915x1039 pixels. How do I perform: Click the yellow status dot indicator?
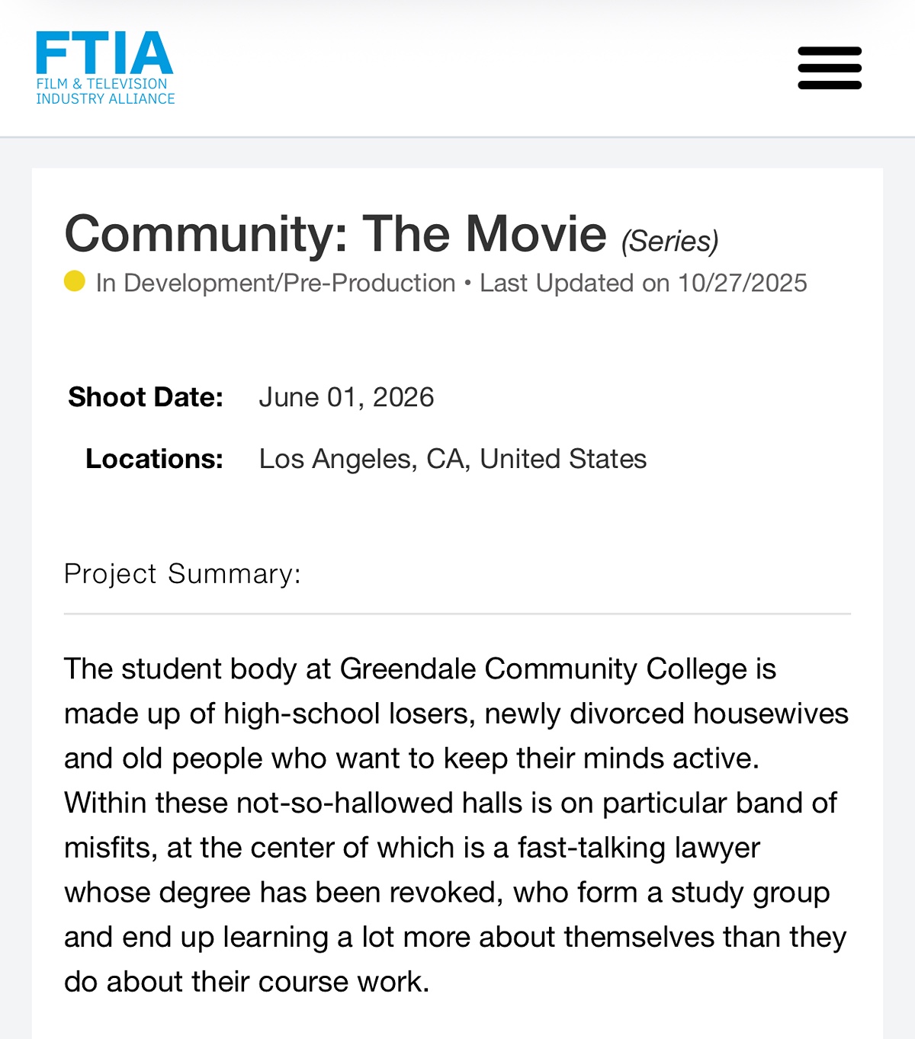click(74, 281)
